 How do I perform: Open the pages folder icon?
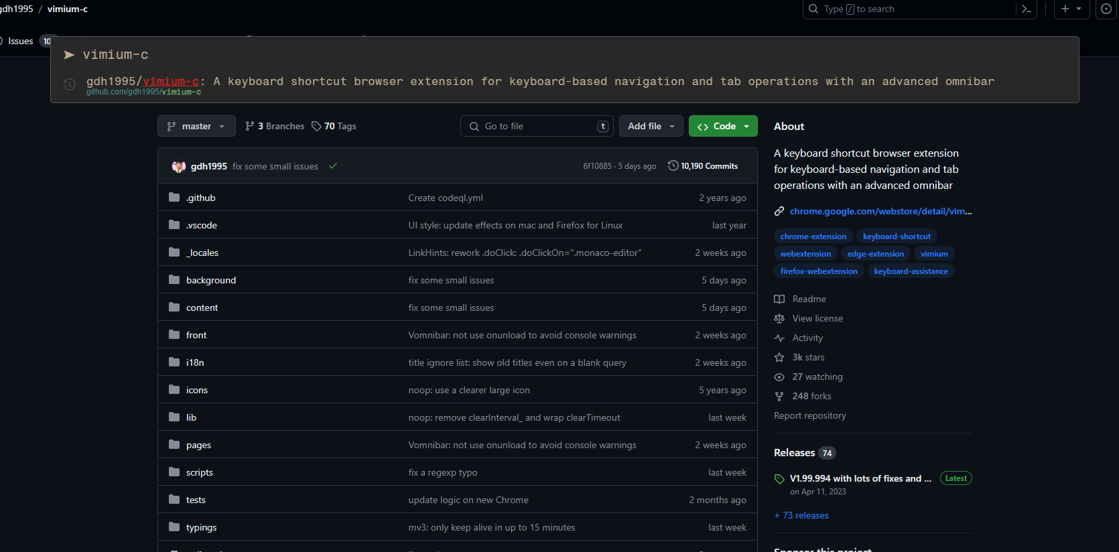click(x=174, y=444)
